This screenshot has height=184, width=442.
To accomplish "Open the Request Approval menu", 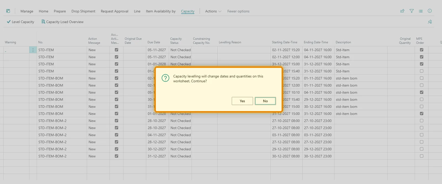I will tap(115, 11).
